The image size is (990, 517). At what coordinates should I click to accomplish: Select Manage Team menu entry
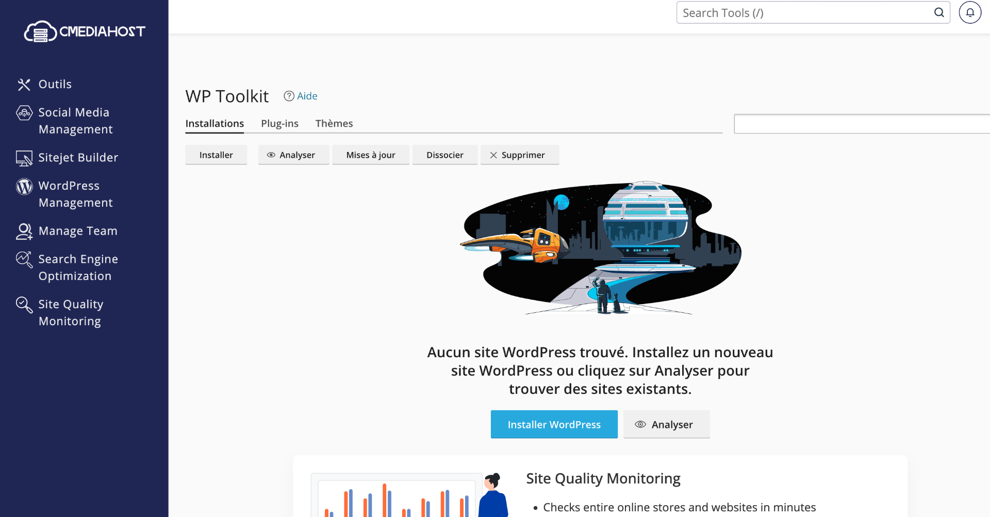(x=78, y=230)
